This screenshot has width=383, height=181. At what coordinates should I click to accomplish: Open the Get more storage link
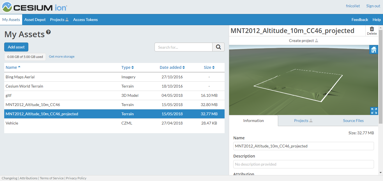click(61, 57)
